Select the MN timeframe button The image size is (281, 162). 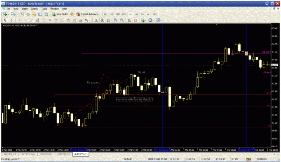click(155, 14)
